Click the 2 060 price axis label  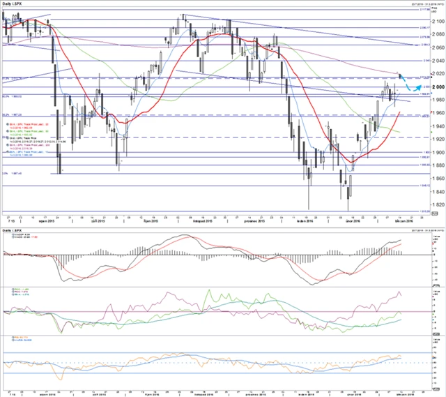click(x=438, y=47)
